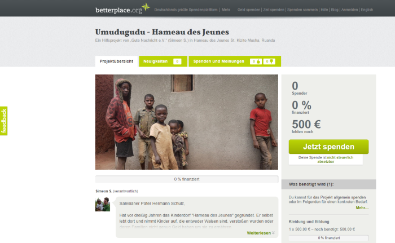395x243 pixels.
Task: Switch language to English
Action: pos(367,10)
